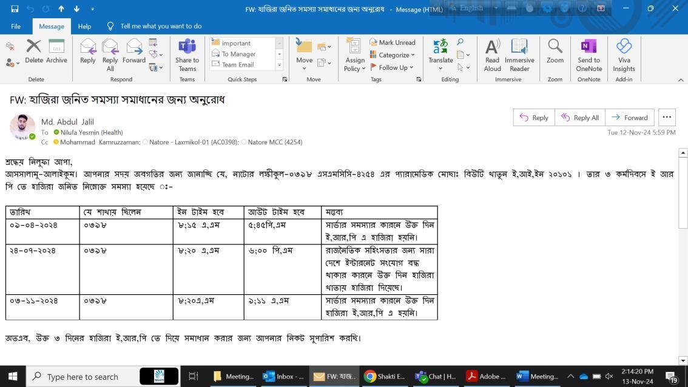Start Read Aloud

pyautogui.click(x=492, y=55)
